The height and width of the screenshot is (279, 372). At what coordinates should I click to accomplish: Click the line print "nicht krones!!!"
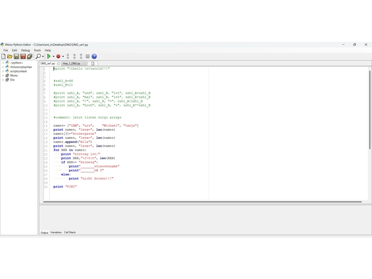91,178
